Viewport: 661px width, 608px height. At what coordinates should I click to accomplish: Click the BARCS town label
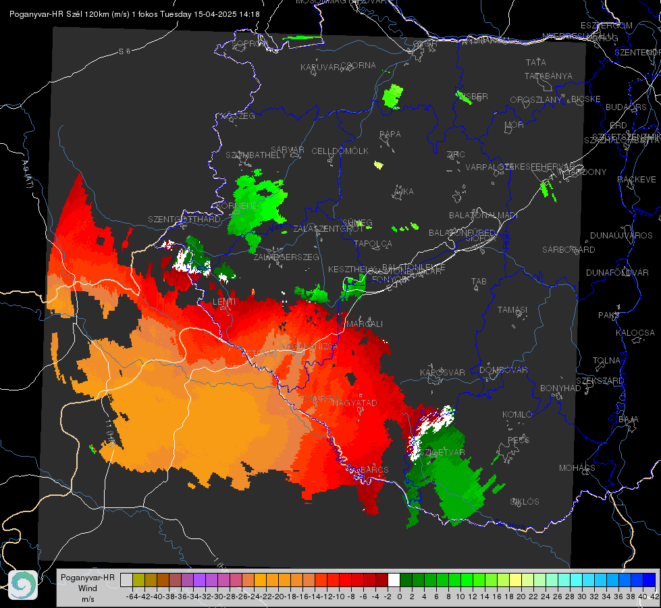pos(374,470)
